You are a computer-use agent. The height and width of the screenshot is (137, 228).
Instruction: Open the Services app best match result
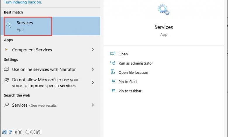[50, 26]
